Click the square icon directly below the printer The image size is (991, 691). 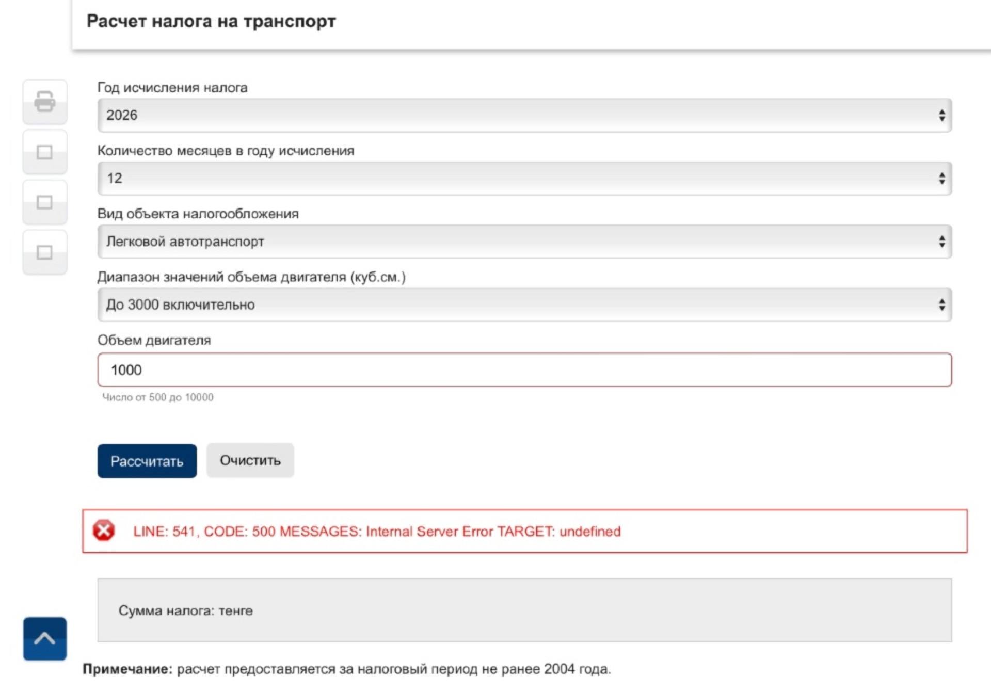click(x=45, y=152)
